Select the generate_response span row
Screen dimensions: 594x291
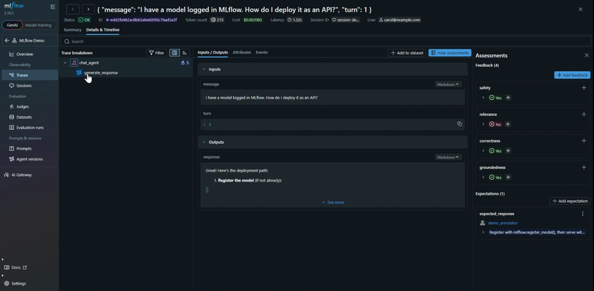(x=126, y=72)
